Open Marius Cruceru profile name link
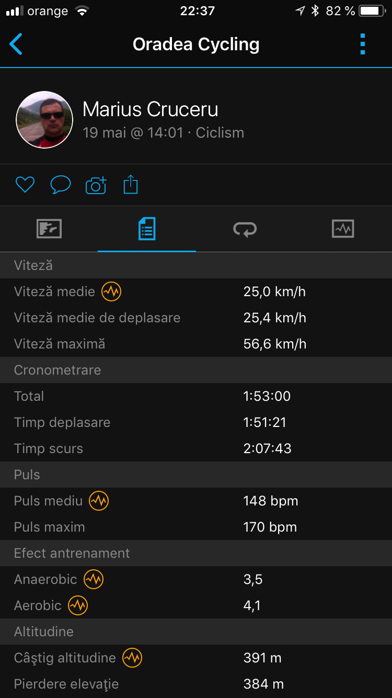The image size is (392, 698). click(151, 109)
